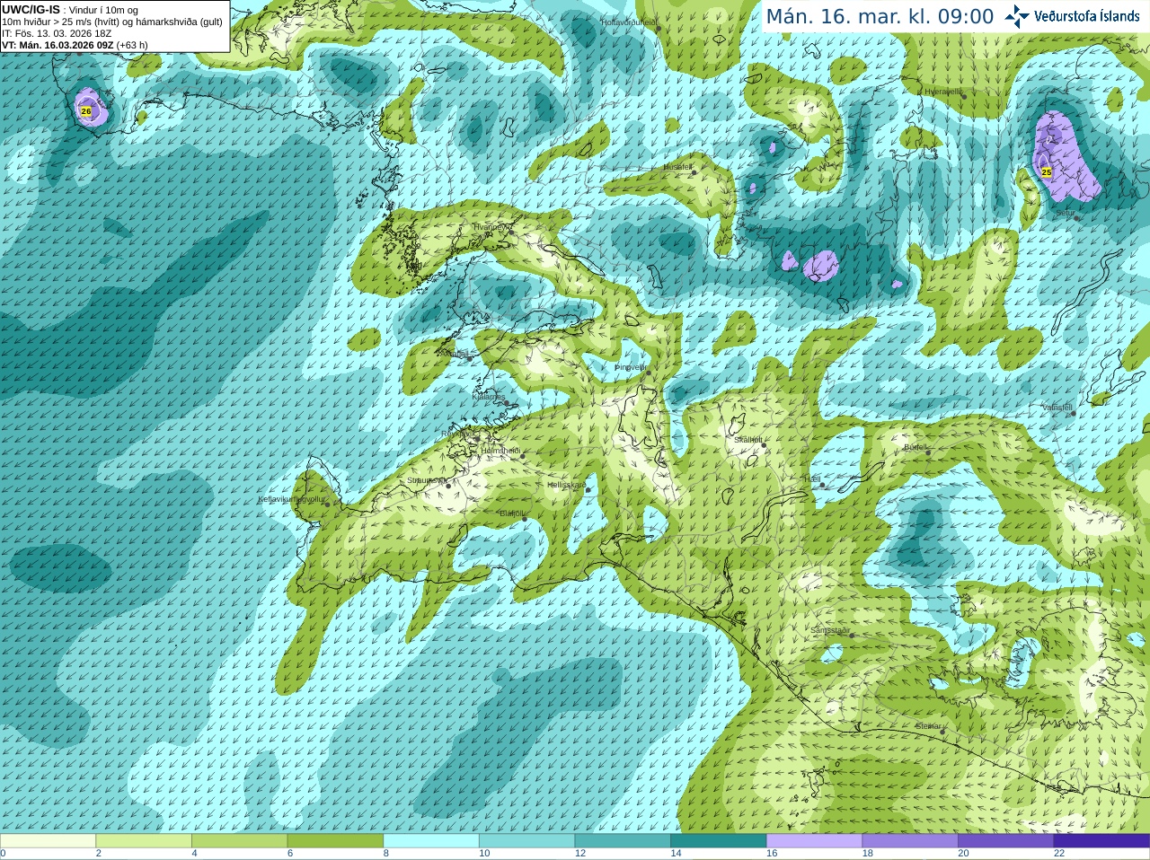Click the 'IT: Fös. 13. 03. 2026 18Z' line
The height and width of the screenshot is (860, 1150).
click(x=57, y=33)
